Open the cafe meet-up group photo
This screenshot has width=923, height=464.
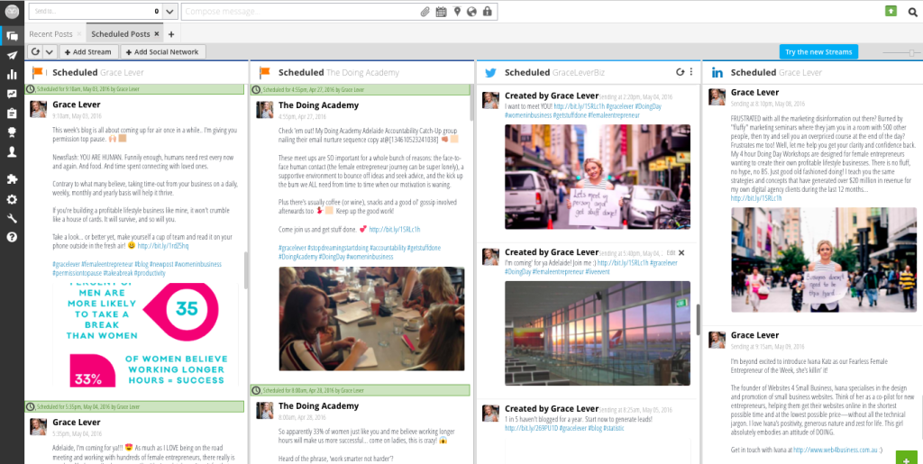371,319
